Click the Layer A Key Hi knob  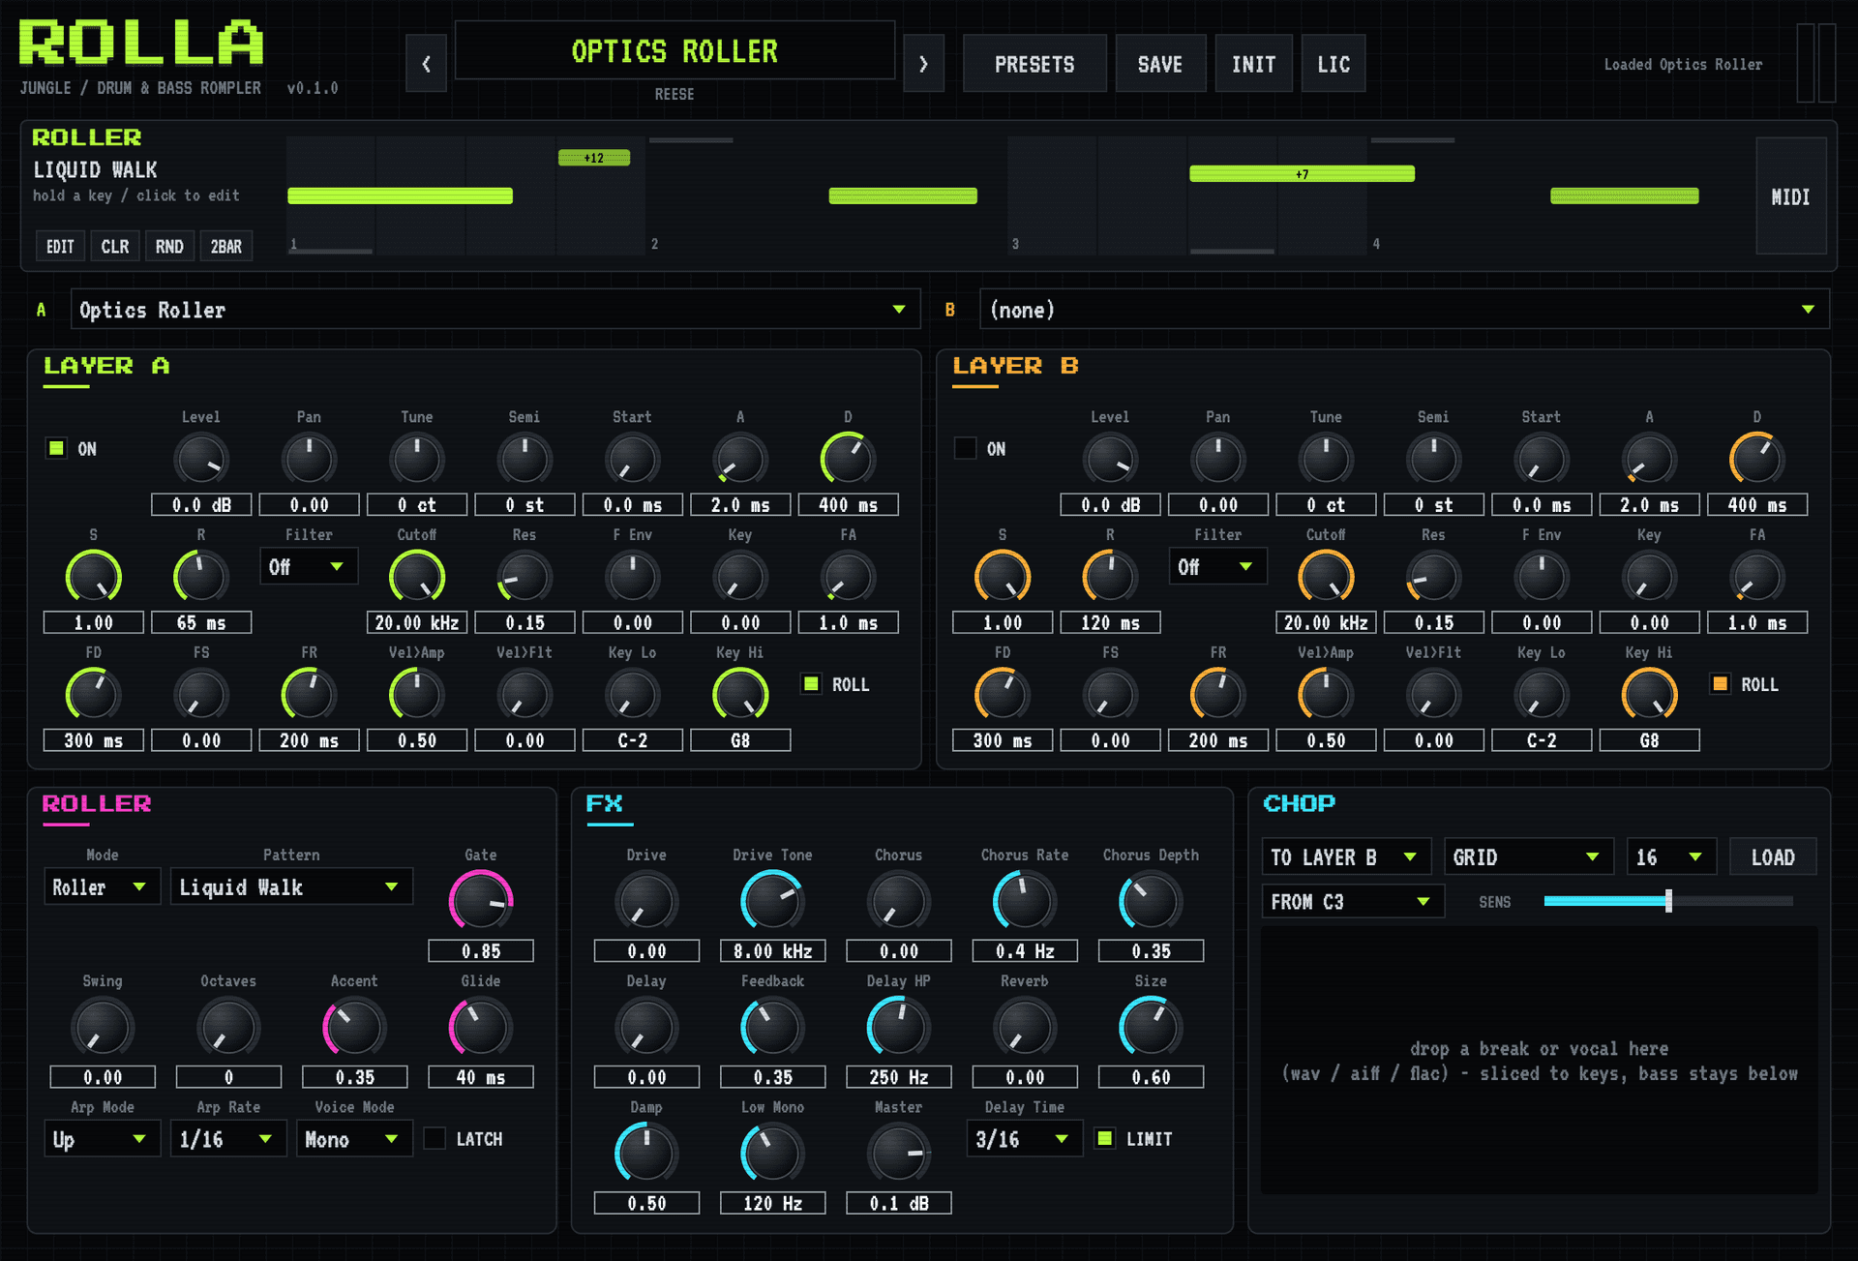click(740, 695)
